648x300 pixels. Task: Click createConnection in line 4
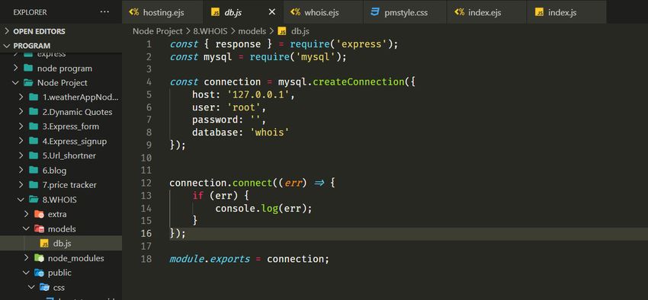(x=358, y=81)
